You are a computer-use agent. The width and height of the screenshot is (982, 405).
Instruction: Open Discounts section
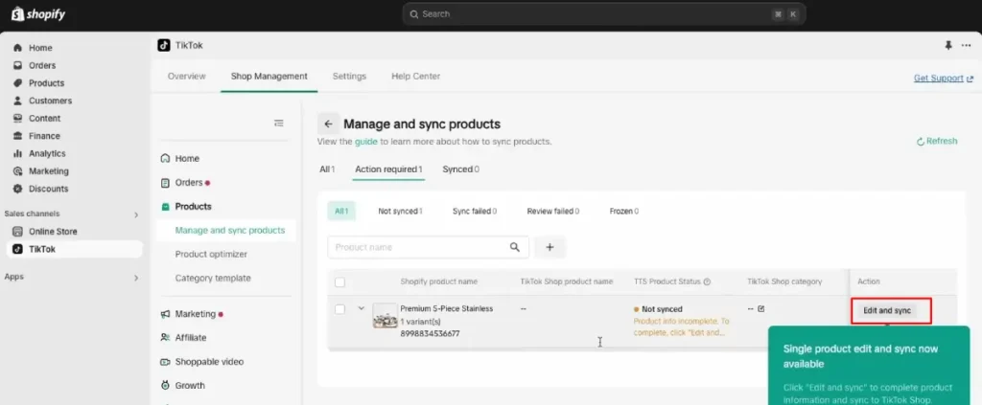point(48,188)
